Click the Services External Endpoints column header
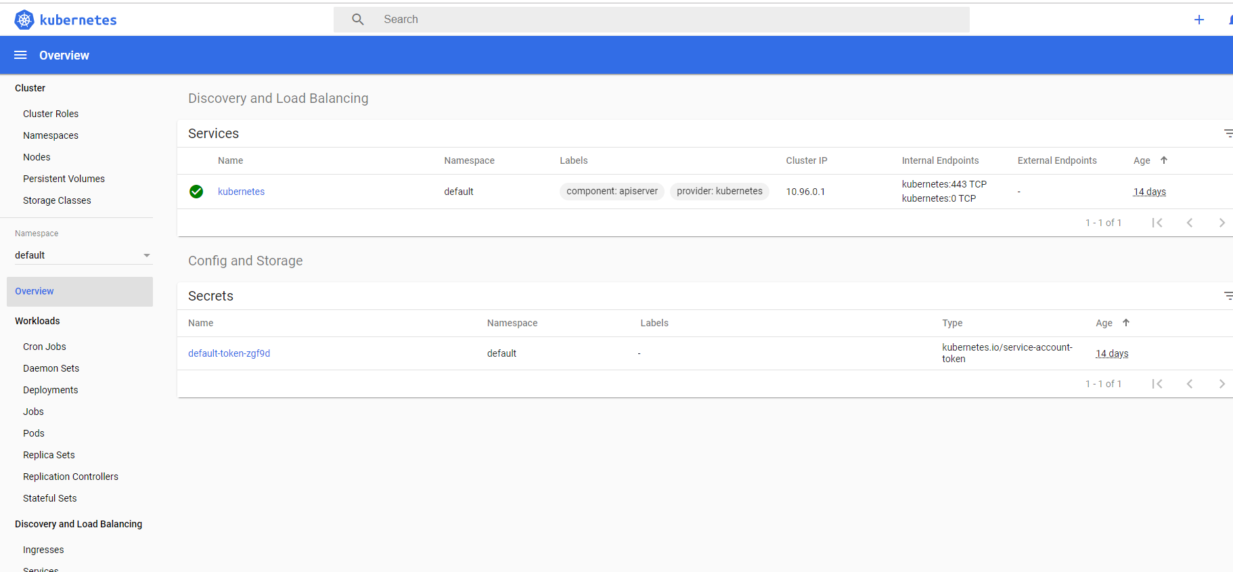Image resolution: width=1233 pixels, height=572 pixels. pos(1057,160)
